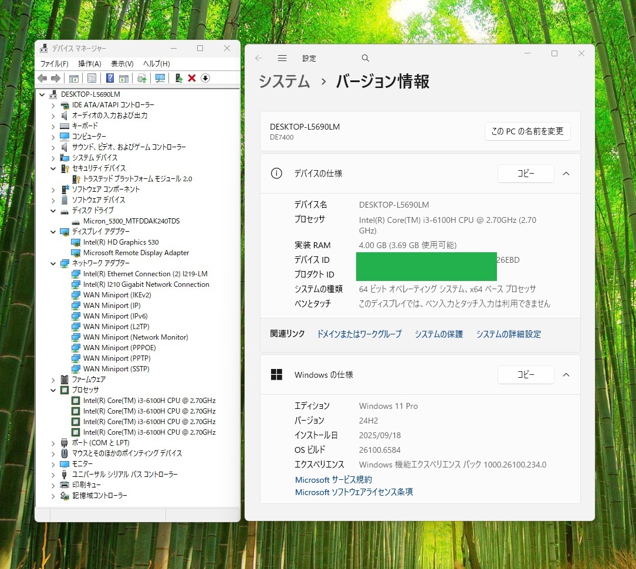Collapse the ディスク ドライブ category
The image size is (636, 569).
(53, 211)
